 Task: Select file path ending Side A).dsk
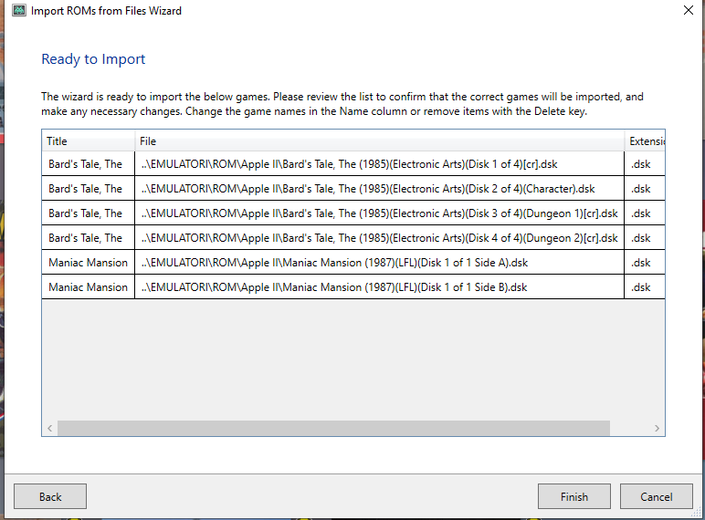click(380, 262)
